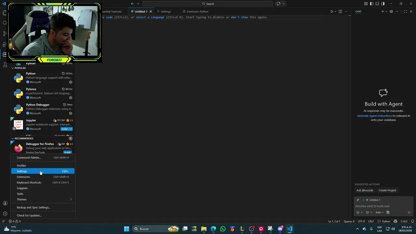Screen dimensions: 416x234
Task: Click Pylance extension's manage gear
Action: [71, 97]
